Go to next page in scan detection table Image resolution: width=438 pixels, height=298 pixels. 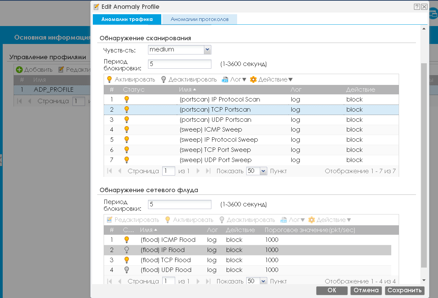coord(198,171)
